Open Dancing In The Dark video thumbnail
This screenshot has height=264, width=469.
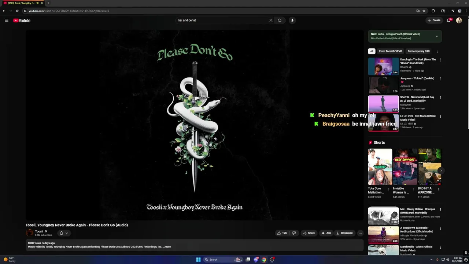point(383,66)
